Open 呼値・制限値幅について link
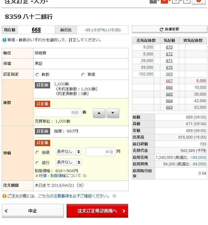The height and width of the screenshot is (225, 208). (60, 176)
